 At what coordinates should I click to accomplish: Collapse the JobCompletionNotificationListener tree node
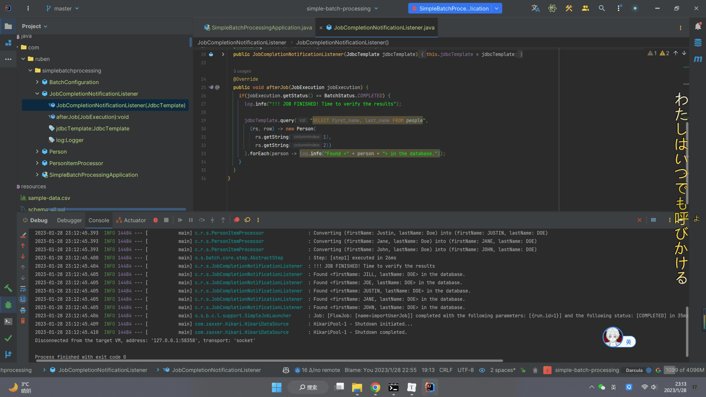[37, 94]
